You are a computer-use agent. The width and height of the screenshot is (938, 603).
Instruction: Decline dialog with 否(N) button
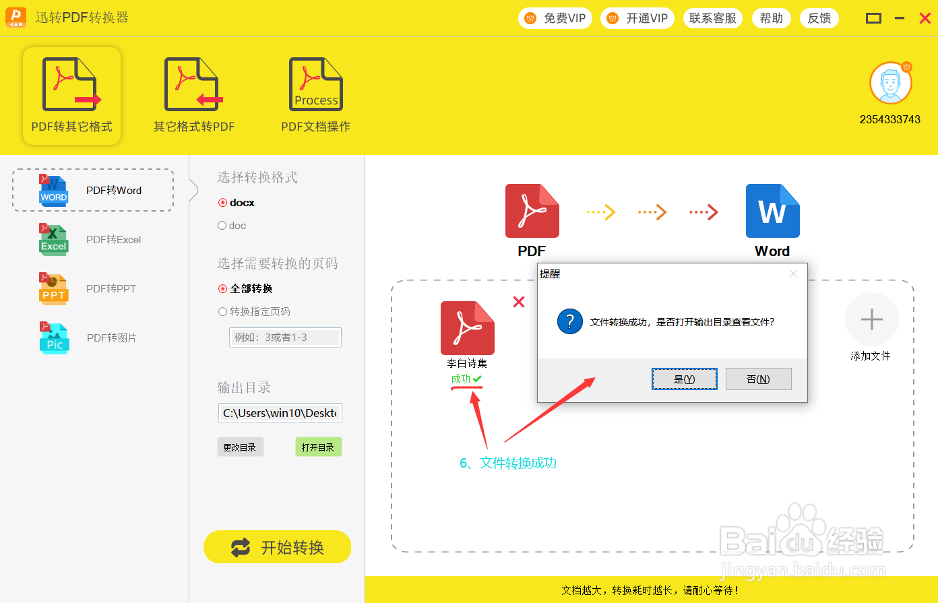click(x=759, y=379)
